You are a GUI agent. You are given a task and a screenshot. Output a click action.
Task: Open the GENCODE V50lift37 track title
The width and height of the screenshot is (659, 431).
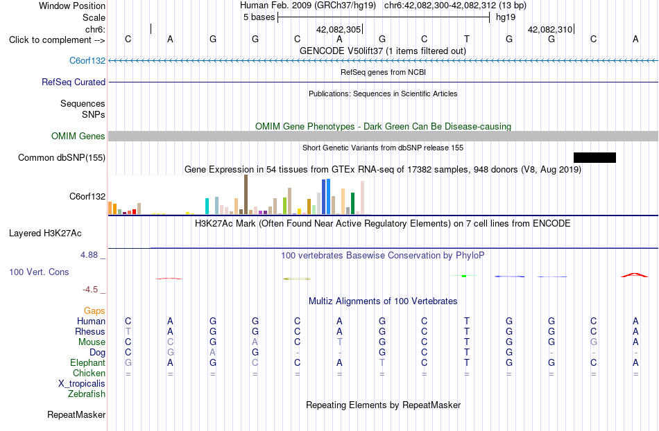383,51
